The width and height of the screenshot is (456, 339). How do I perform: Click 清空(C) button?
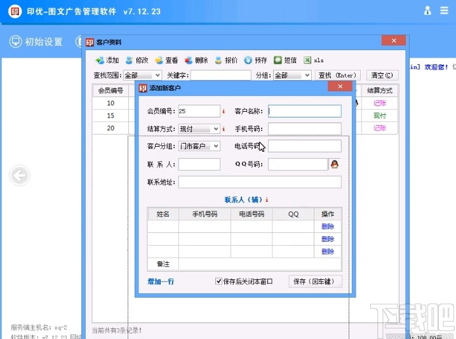[382, 76]
